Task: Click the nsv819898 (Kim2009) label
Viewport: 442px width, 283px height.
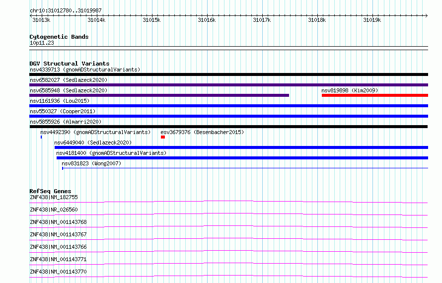Action: click(350, 90)
